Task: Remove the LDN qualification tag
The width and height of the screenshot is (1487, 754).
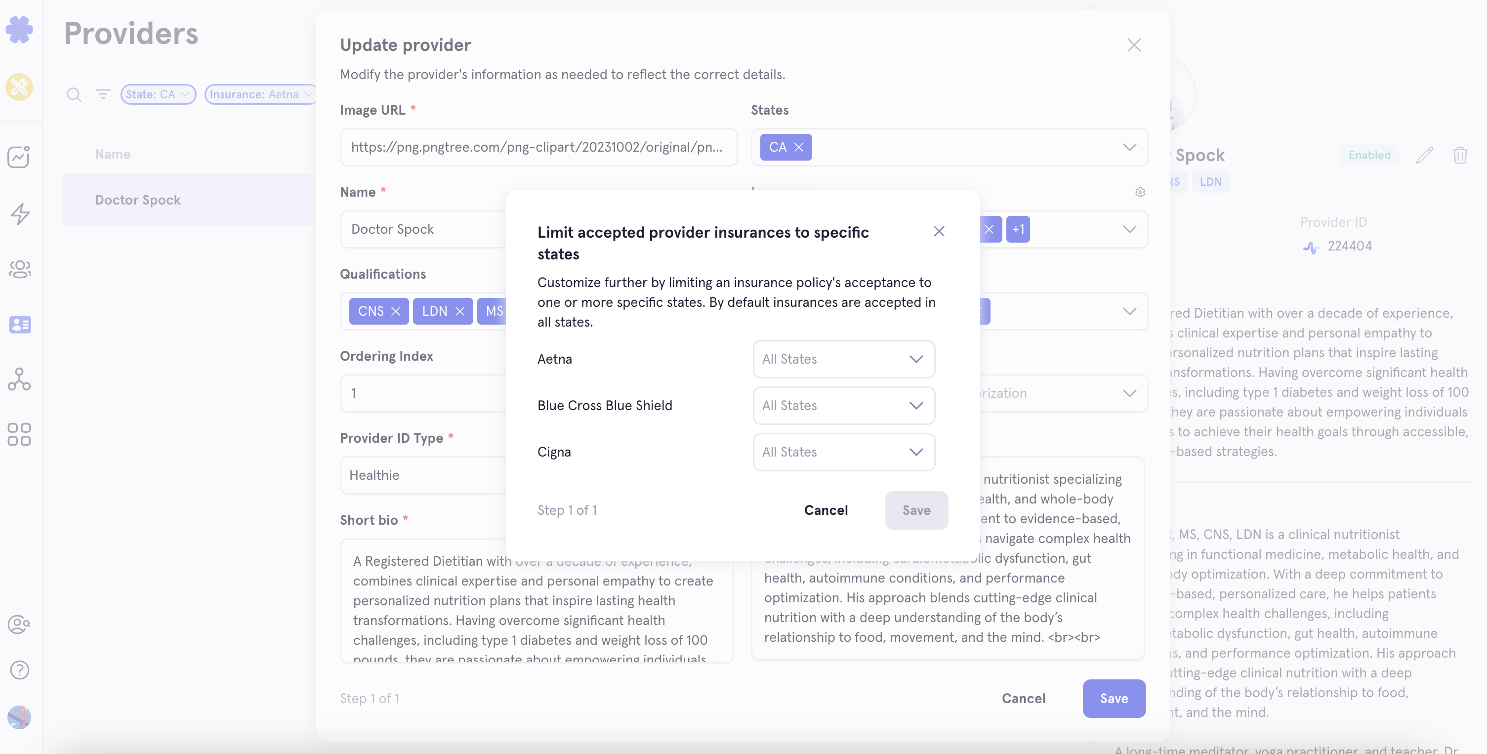Action: [x=459, y=311]
